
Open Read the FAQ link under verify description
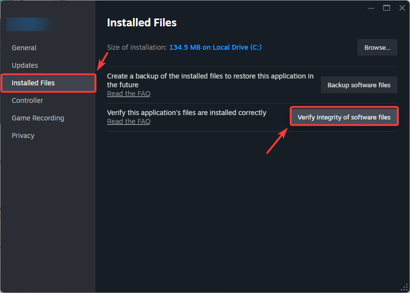point(129,121)
